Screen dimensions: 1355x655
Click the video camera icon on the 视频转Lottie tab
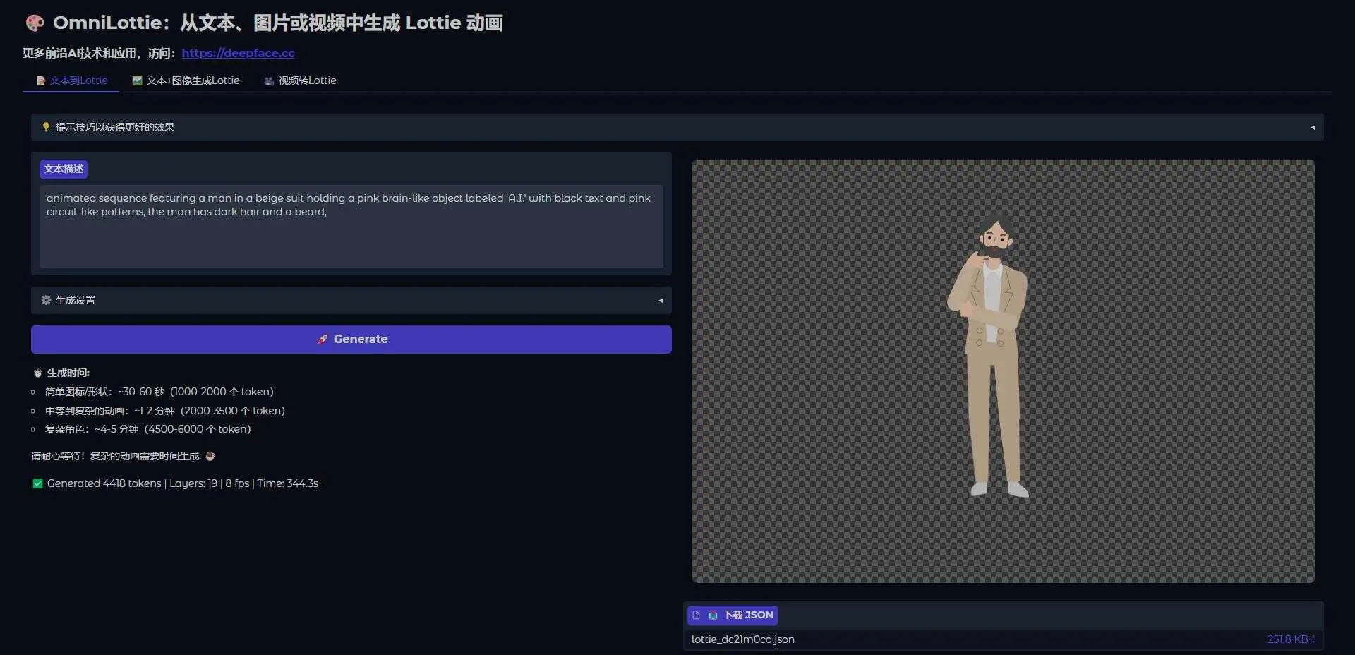(x=269, y=81)
